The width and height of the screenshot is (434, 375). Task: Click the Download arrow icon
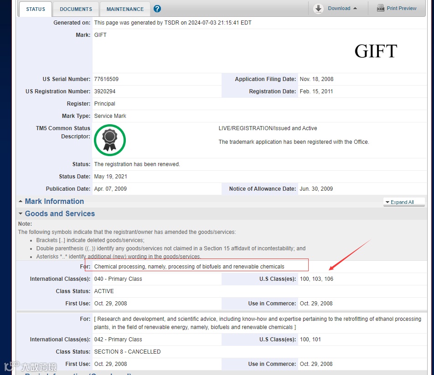[318, 9]
